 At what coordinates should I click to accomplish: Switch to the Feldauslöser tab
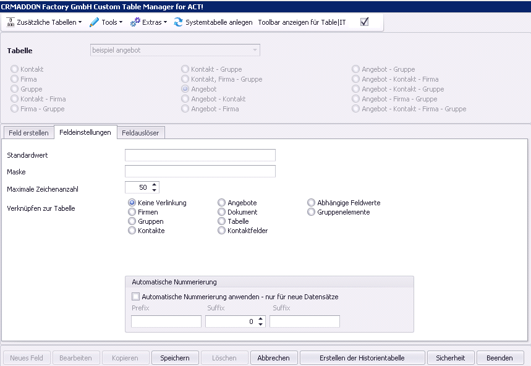(140, 133)
